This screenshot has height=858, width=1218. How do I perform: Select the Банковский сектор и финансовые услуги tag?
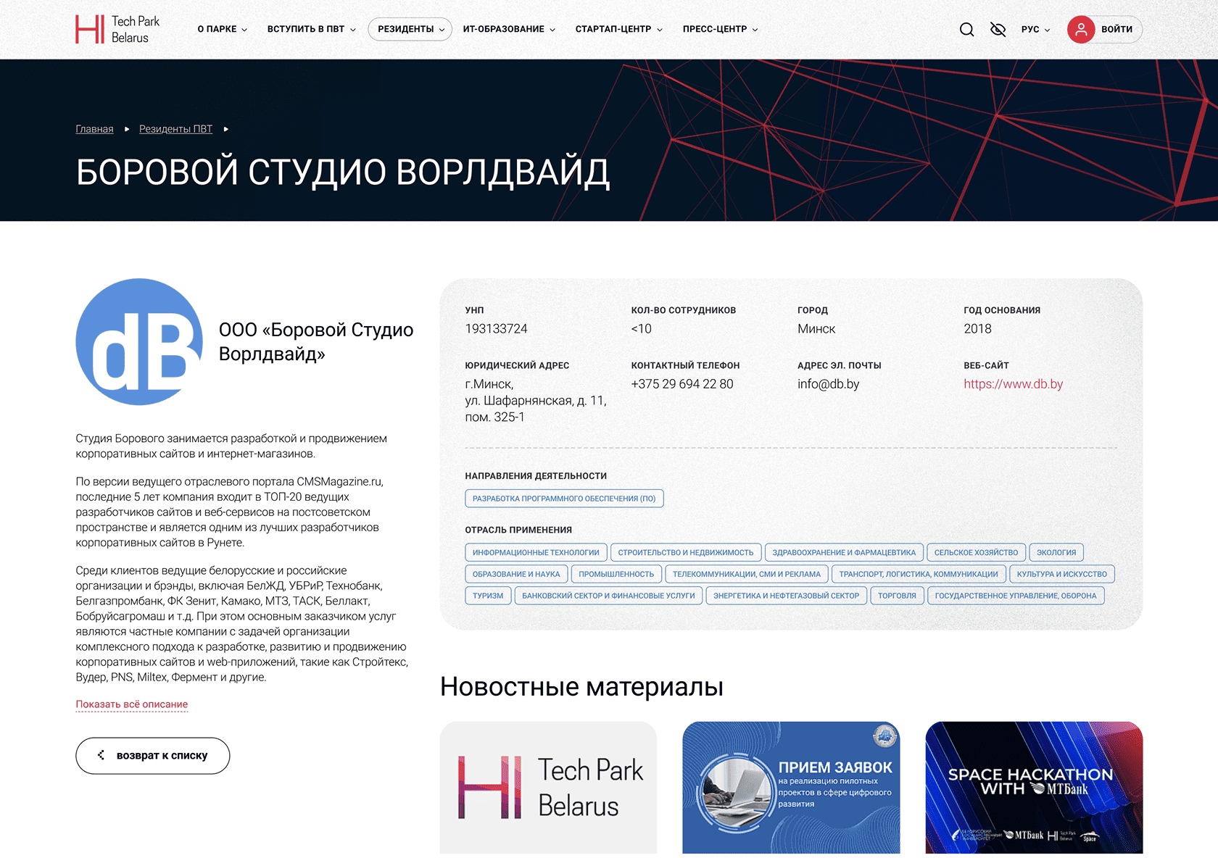click(x=608, y=596)
